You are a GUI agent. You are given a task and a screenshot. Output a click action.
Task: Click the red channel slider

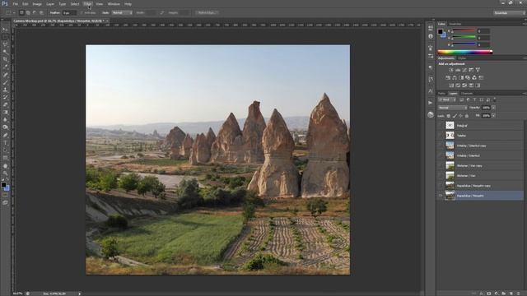tap(463, 31)
